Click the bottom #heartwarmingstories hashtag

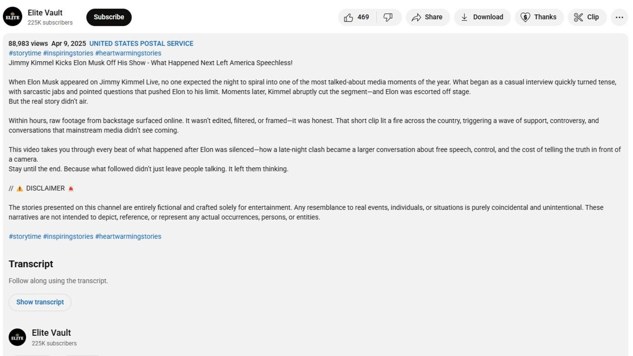coord(128,236)
